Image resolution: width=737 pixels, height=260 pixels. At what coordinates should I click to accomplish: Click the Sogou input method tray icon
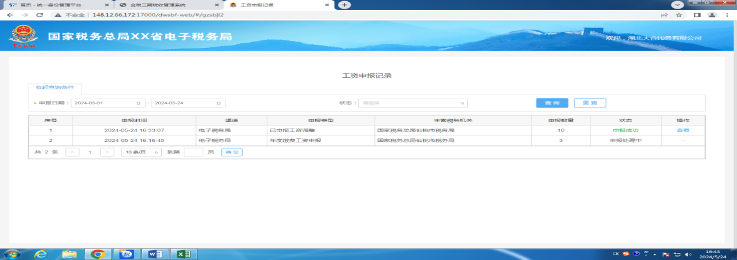point(627,254)
